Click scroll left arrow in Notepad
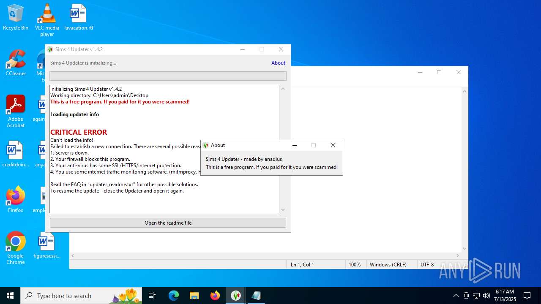The width and height of the screenshot is (541, 304). tap(73, 255)
